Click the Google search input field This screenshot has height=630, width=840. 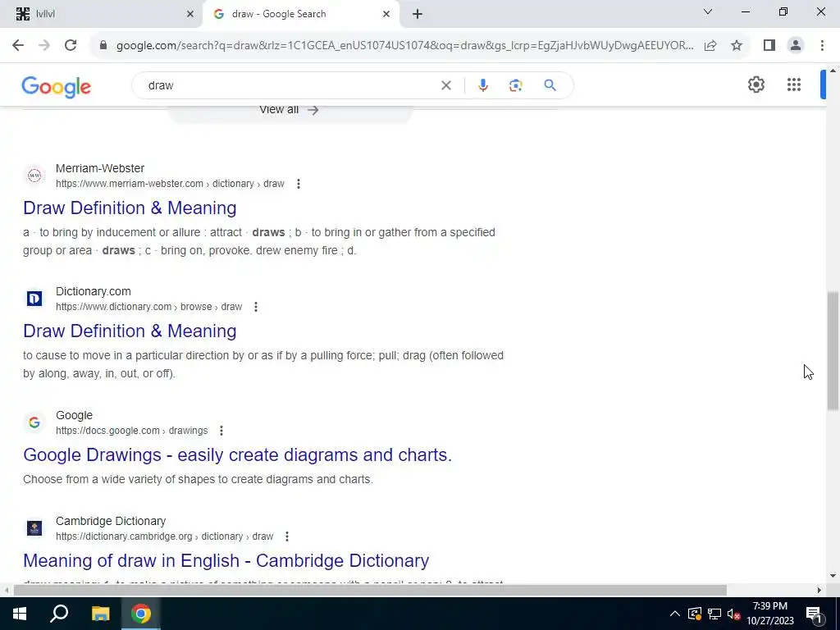tap(290, 85)
